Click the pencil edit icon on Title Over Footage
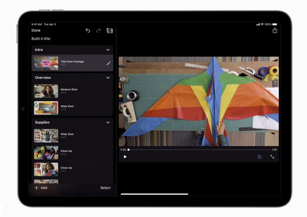307x217 pixels. coord(108,63)
